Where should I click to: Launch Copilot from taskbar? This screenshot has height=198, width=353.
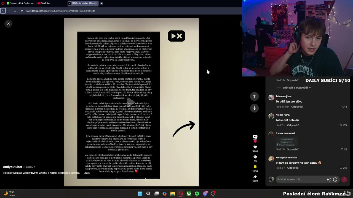coord(164,194)
